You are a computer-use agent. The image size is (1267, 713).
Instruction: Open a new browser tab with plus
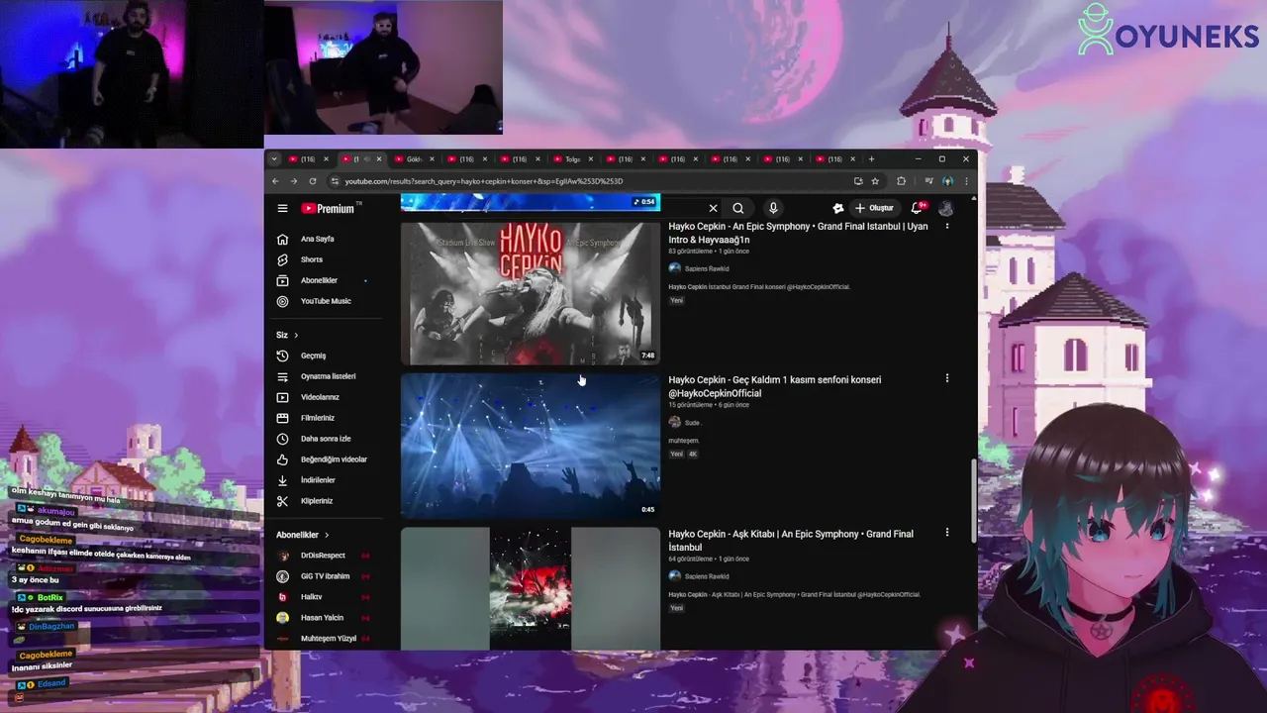click(871, 159)
